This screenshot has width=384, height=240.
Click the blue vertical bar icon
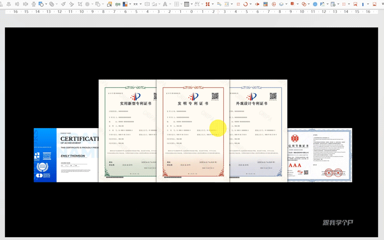[x=363, y=4]
